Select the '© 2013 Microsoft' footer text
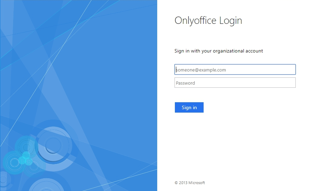The height and width of the screenshot is (191, 330). point(190,183)
